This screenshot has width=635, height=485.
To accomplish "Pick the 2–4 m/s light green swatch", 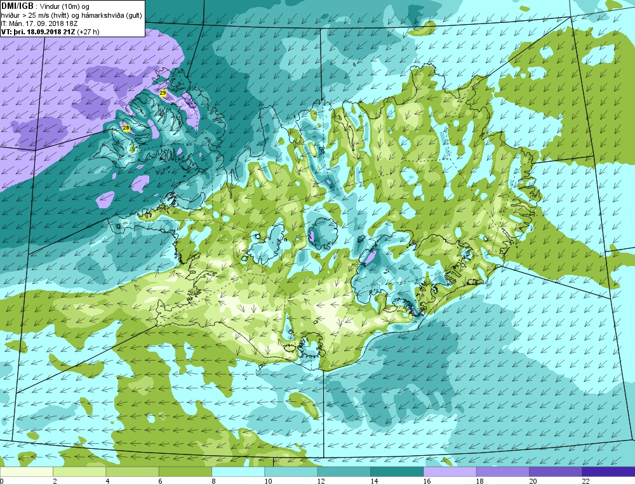I will click(79, 472).
